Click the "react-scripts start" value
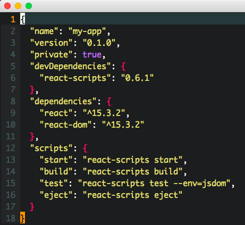 (x=133, y=160)
